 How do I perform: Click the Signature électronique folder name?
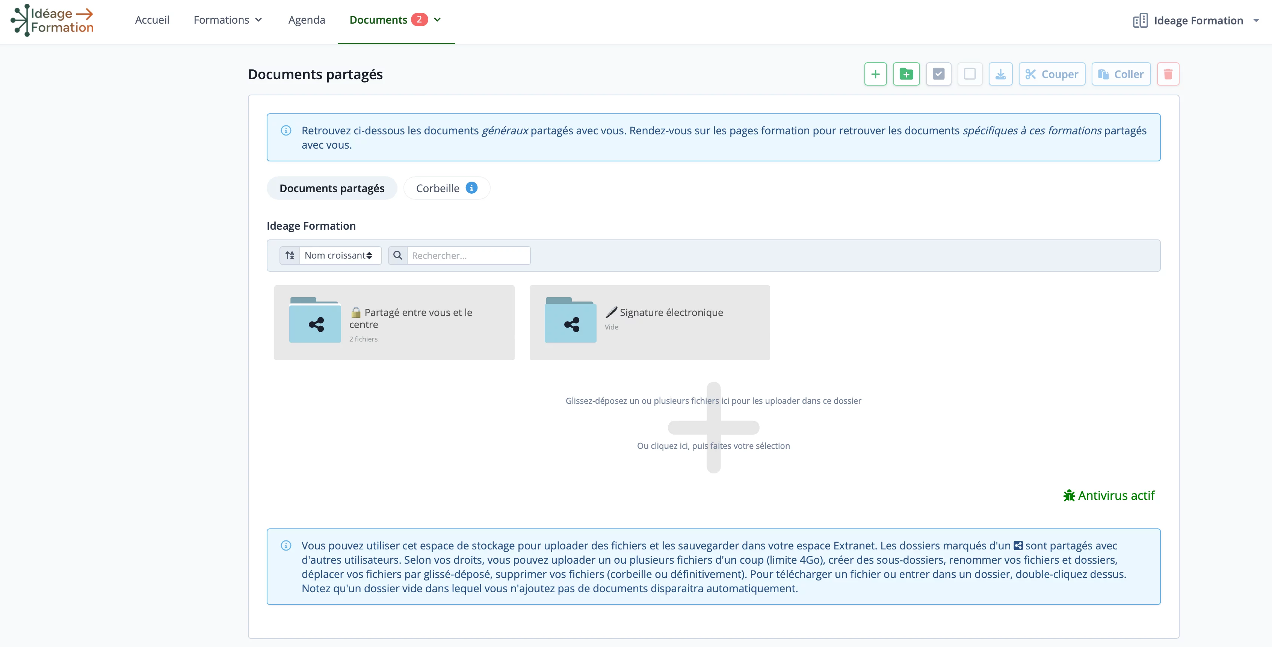(671, 312)
